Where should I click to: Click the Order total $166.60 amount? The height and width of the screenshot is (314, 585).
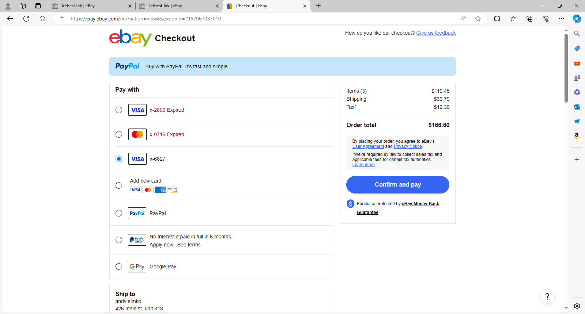[439, 125]
